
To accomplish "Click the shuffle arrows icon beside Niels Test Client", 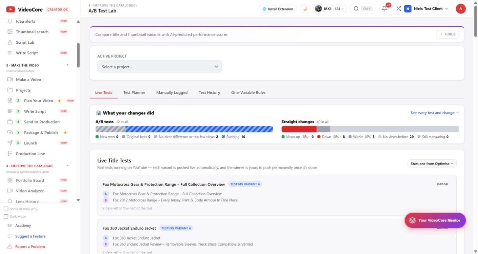I will [399, 9].
